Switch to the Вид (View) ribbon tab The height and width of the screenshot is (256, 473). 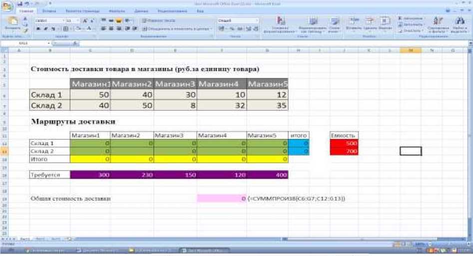[x=200, y=11]
